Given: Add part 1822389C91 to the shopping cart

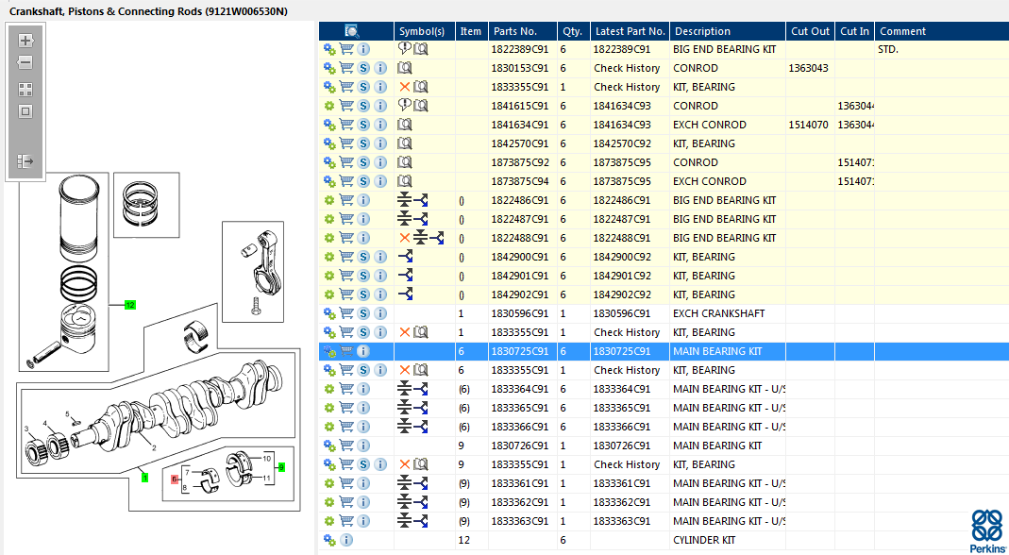Looking at the screenshot, I should pos(346,49).
